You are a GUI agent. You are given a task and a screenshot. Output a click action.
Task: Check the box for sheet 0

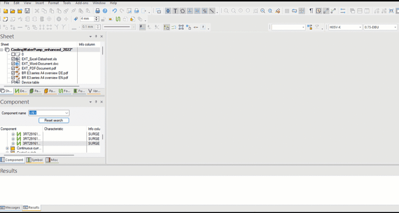(x=13, y=54)
